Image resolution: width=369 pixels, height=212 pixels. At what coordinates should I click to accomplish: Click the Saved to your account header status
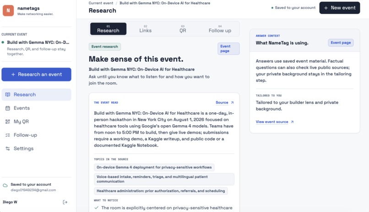[293, 8]
